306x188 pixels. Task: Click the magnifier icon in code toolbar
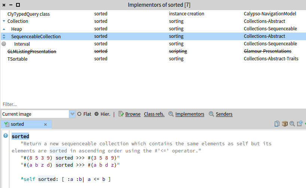click(292, 124)
